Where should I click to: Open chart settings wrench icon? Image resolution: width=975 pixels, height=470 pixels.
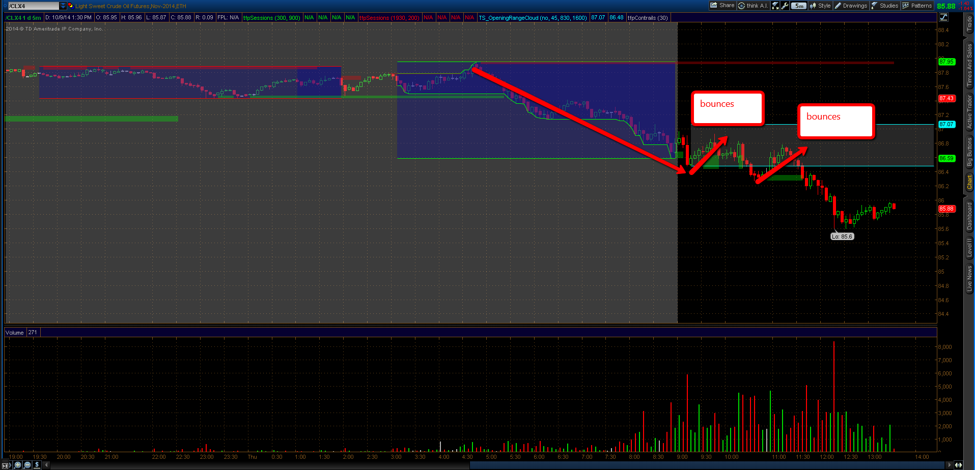(785, 6)
